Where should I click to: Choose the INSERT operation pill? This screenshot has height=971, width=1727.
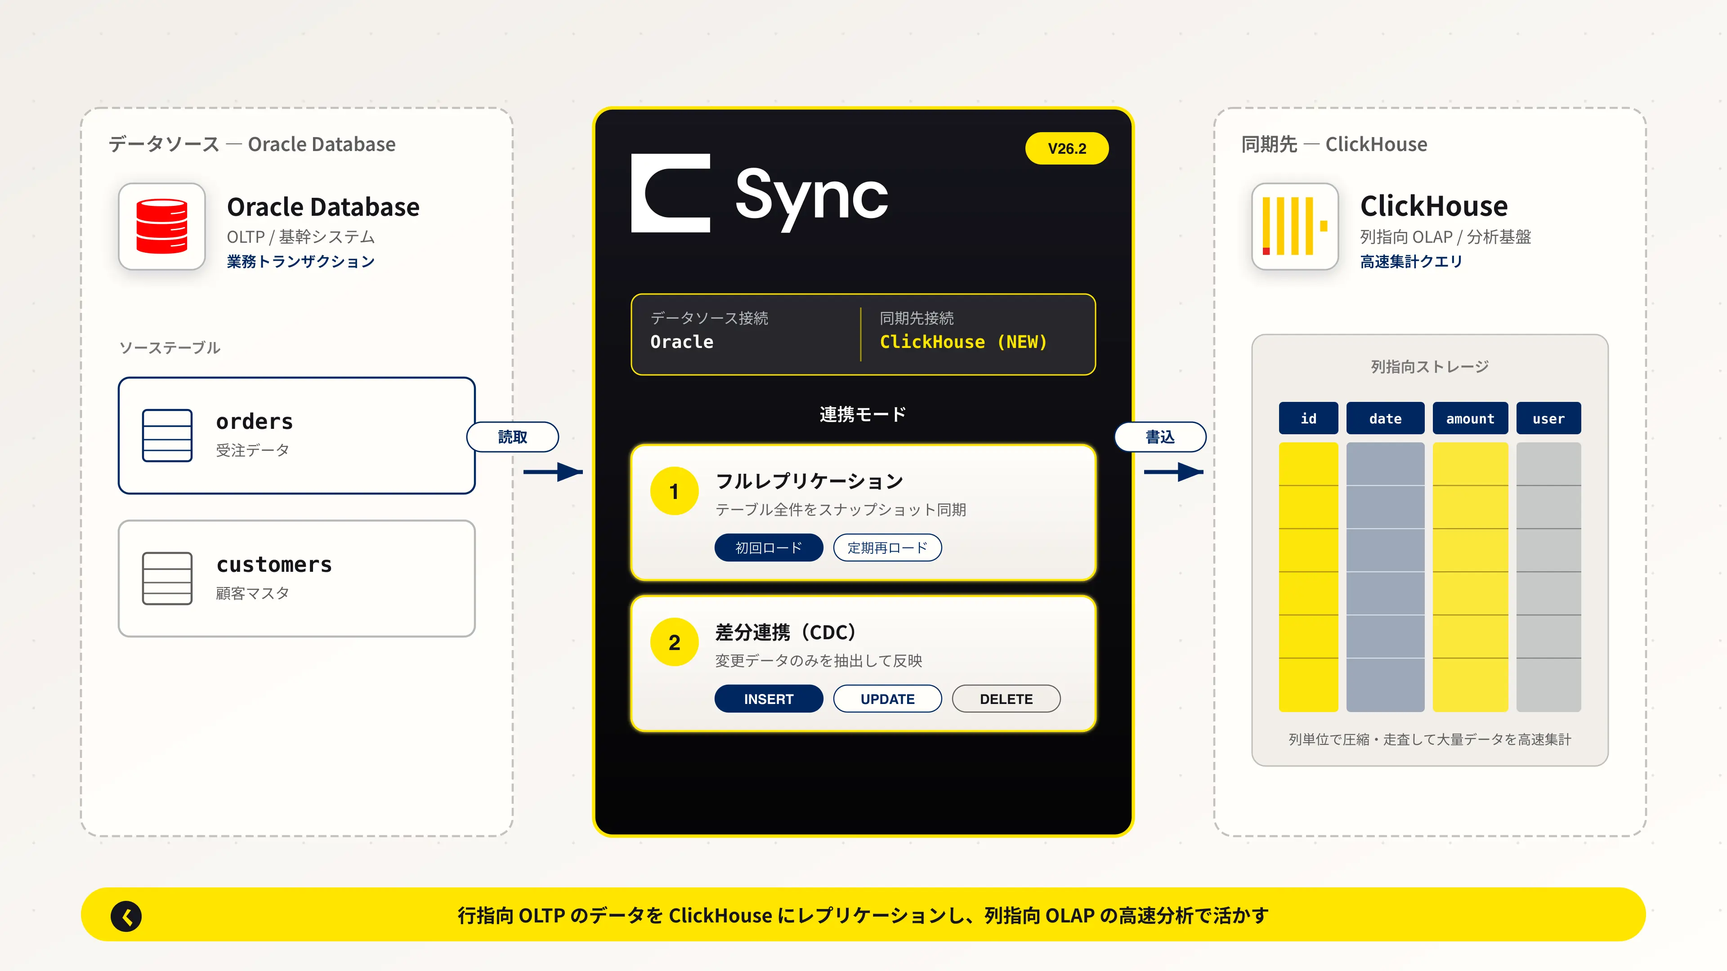click(x=768, y=699)
